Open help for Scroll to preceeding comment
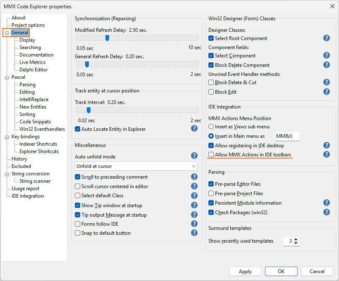339x281 pixels. (x=194, y=177)
